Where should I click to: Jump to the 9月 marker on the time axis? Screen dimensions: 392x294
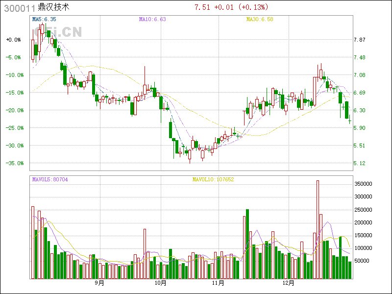tap(99, 283)
